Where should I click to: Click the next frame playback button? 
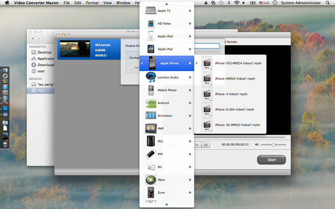197,145
